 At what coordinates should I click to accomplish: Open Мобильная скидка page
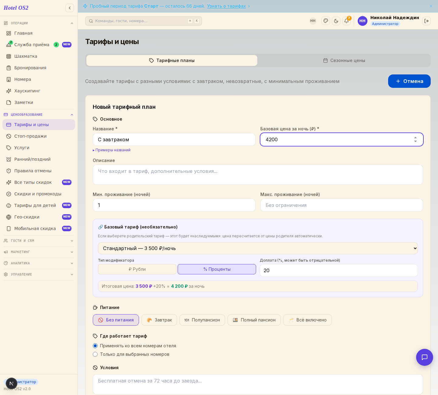click(x=39, y=228)
